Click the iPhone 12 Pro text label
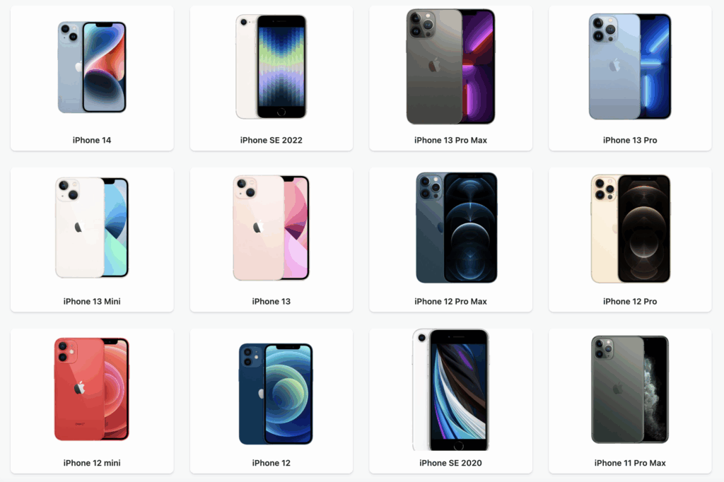This screenshot has height=482, width=724. point(630,301)
